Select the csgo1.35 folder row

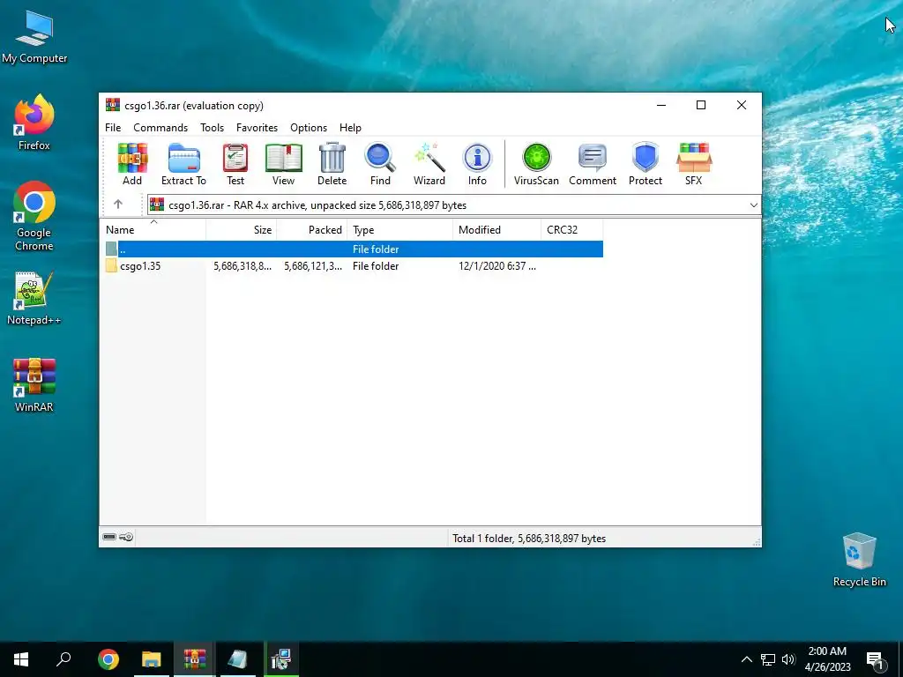point(351,266)
